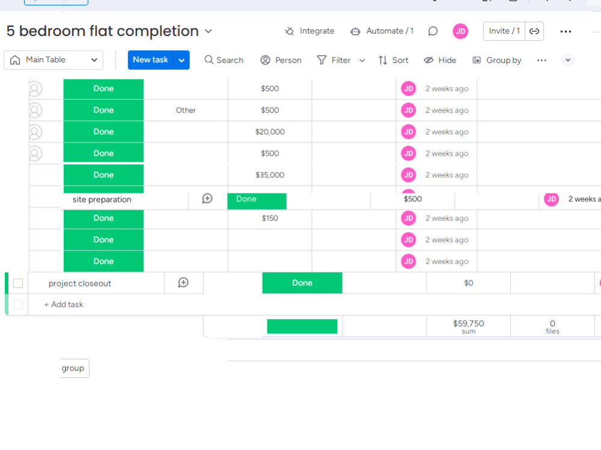Screen dimensions: 601x450
Task: Open more toolbar options ellipsis
Action: click(x=542, y=60)
